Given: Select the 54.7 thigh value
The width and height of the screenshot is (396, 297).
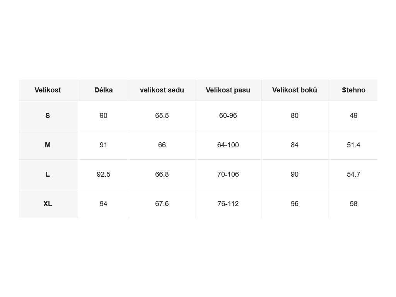Looking at the screenshot, I should click(353, 174).
